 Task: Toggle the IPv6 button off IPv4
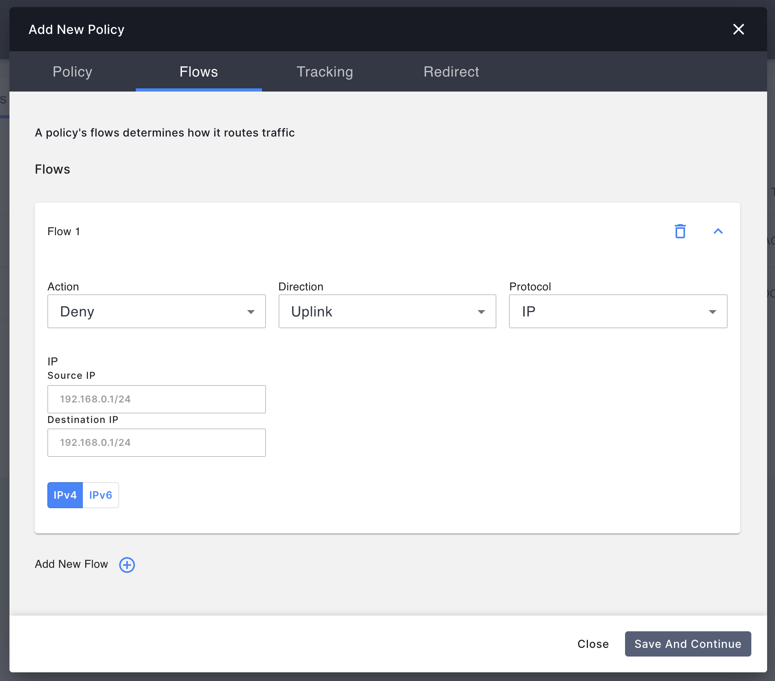point(101,495)
